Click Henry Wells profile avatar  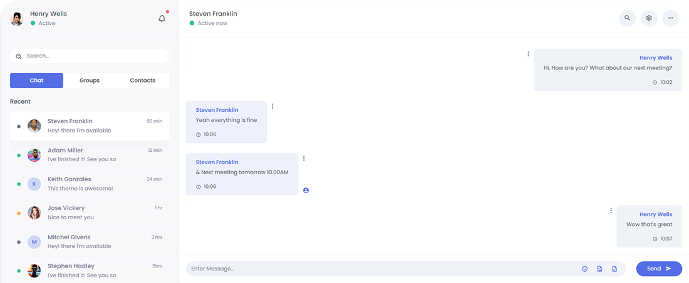click(x=17, y=19)
